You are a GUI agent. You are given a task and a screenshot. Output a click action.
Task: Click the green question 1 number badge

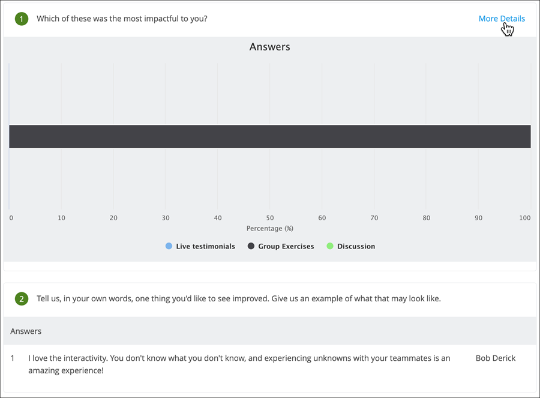(22, 19)
